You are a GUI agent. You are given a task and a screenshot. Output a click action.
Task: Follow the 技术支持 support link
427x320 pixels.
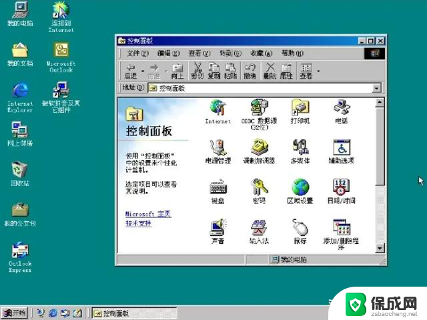[x=138, y=223]
